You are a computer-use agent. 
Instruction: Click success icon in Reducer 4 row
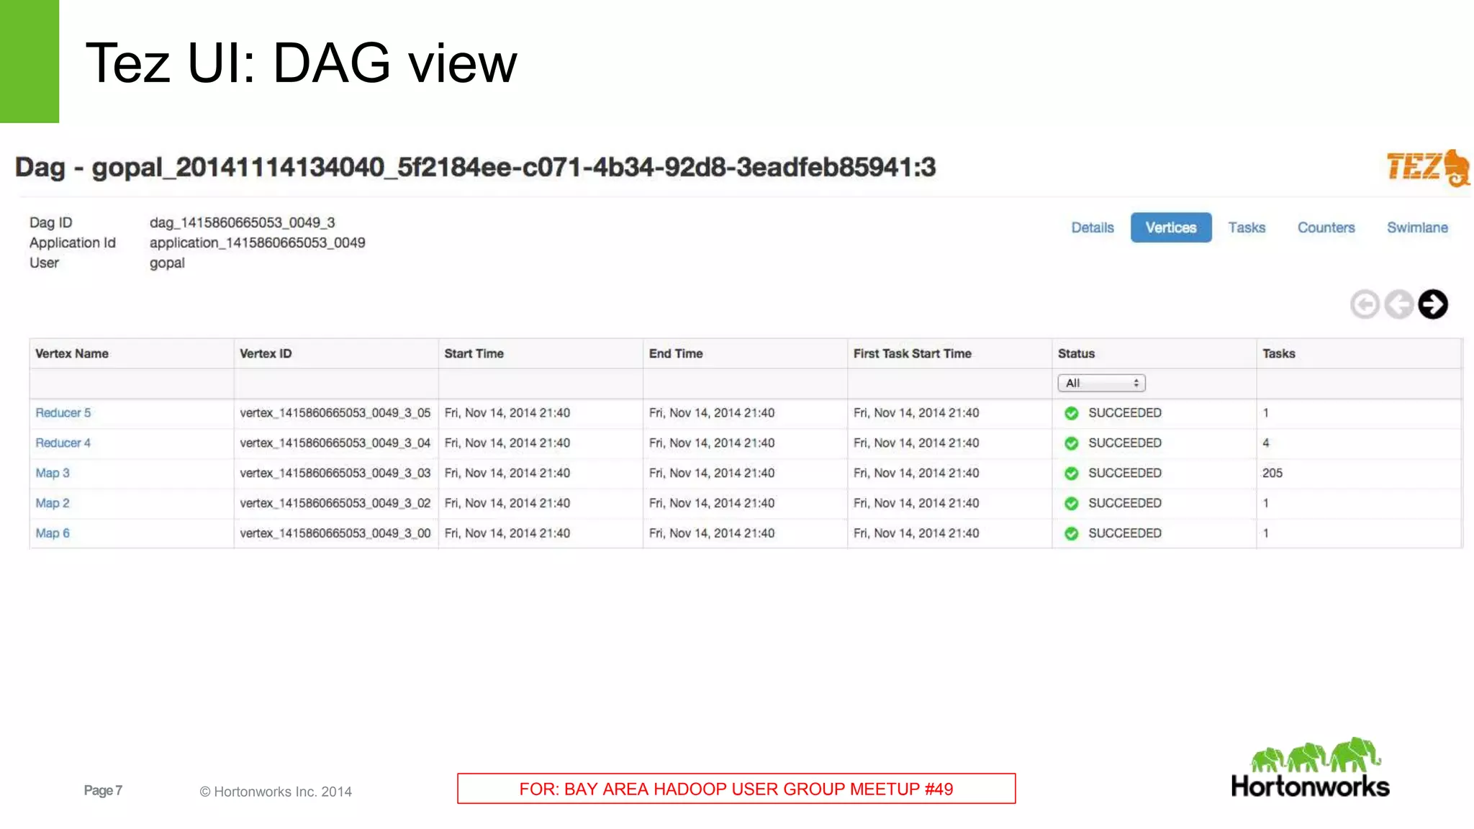pos(1072,443)
